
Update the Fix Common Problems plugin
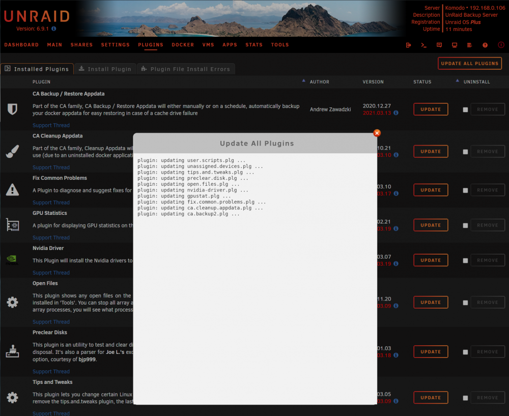click(431, 190)
